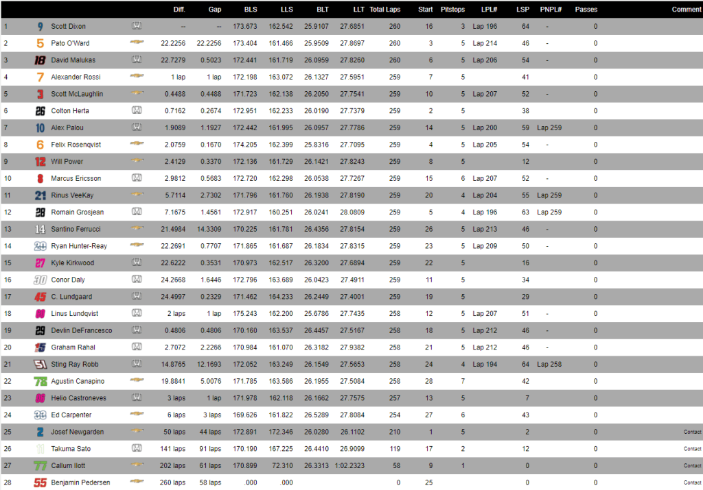Click car number 45 badge for C. Lundgaard

[x=41, y=297]
